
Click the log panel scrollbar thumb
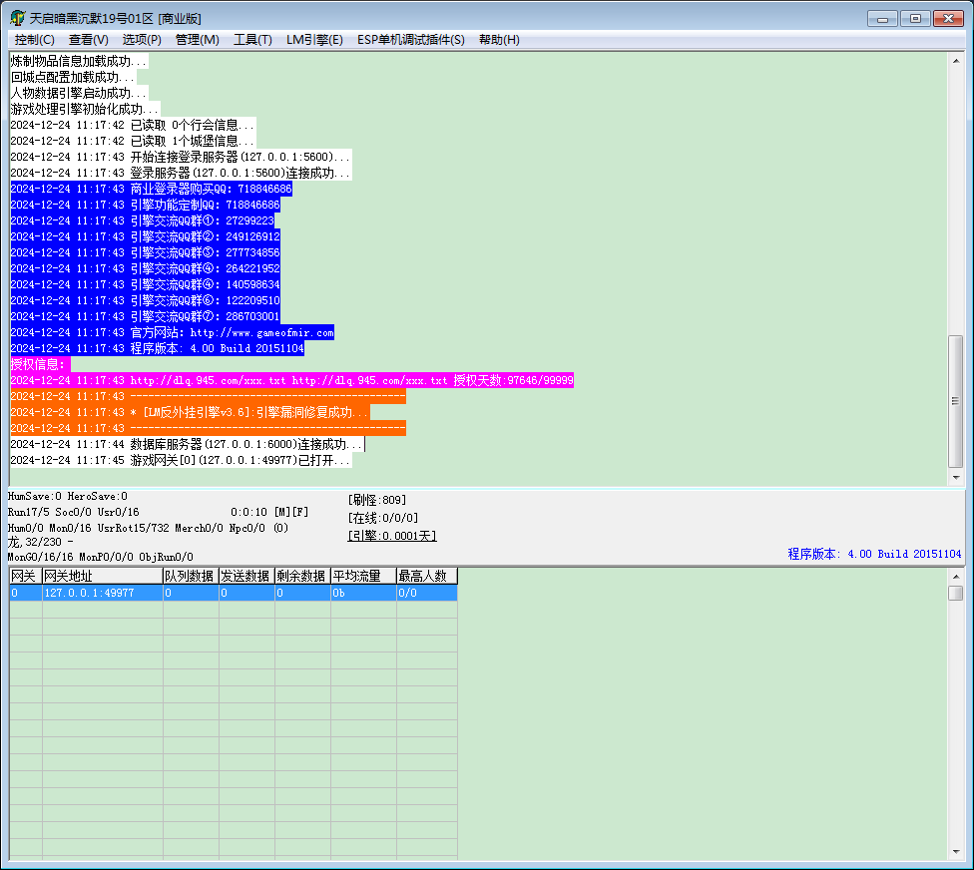point(956,401)
